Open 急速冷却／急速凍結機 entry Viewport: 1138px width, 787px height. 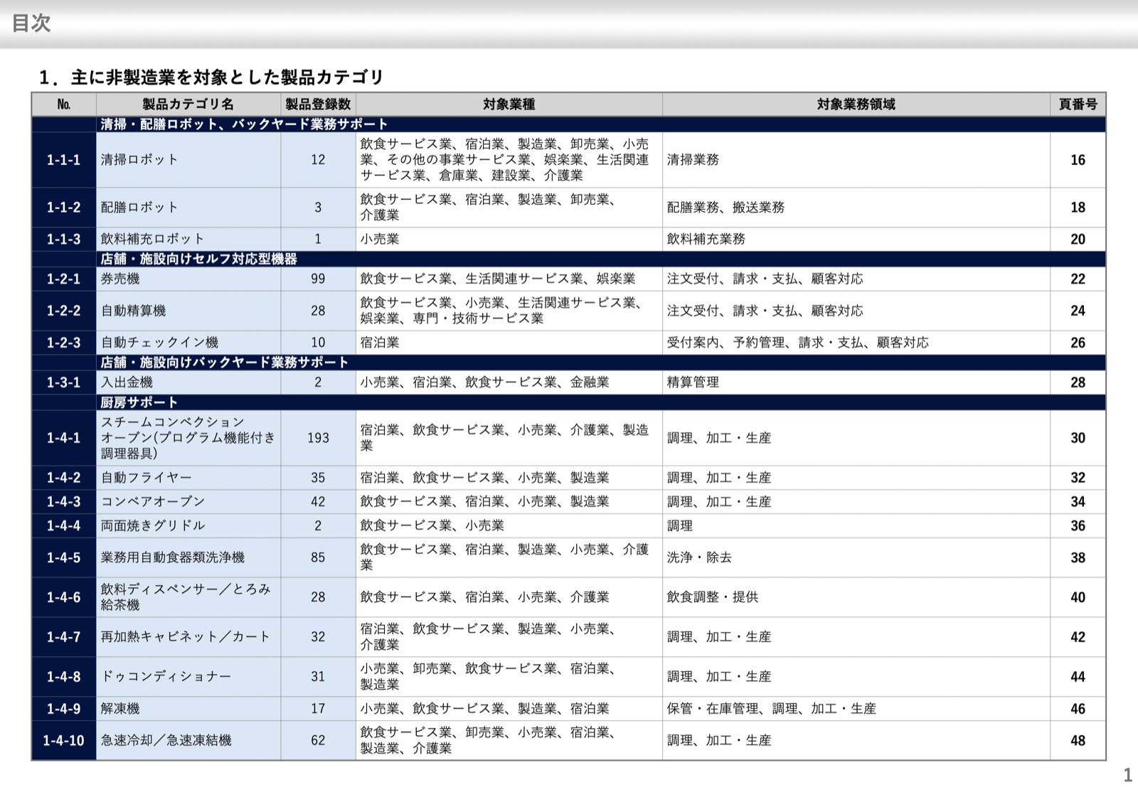click(166, 741)
